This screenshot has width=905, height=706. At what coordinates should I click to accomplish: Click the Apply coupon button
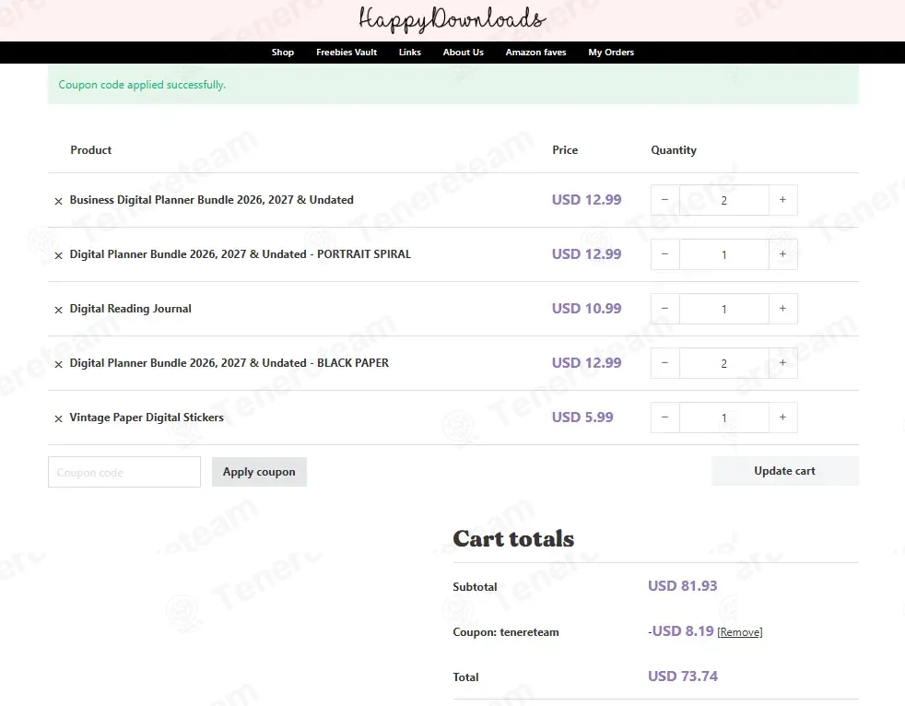[x=259, y=472]
